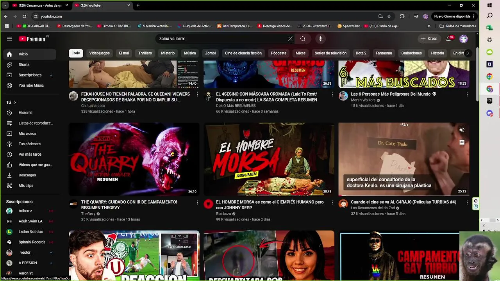The image size is (500, 281).
Task: Clear the search text with X
Action: click(x=290, y=39)
